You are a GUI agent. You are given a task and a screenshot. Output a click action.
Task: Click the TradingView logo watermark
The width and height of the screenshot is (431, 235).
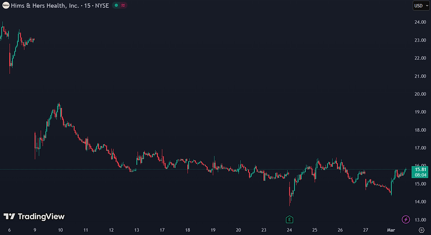[34, 217]
